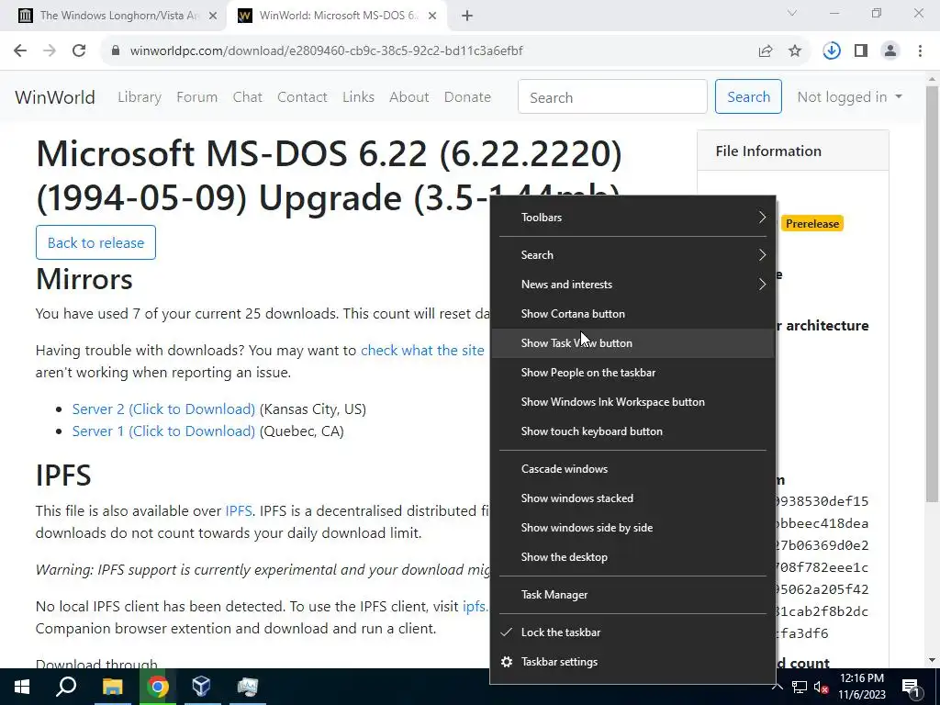Go back to previous page in Chrome

(x=20, y=51)
